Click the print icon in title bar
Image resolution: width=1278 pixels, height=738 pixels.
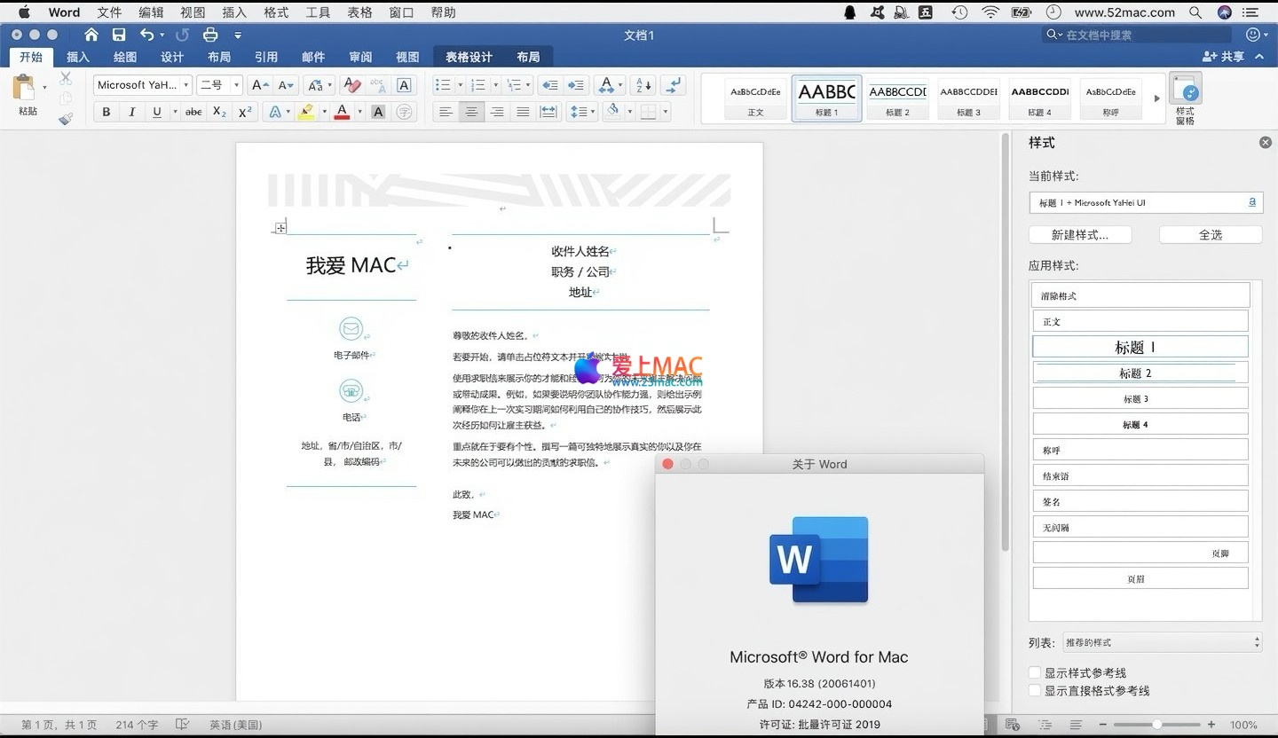click(x=210, y=35)
